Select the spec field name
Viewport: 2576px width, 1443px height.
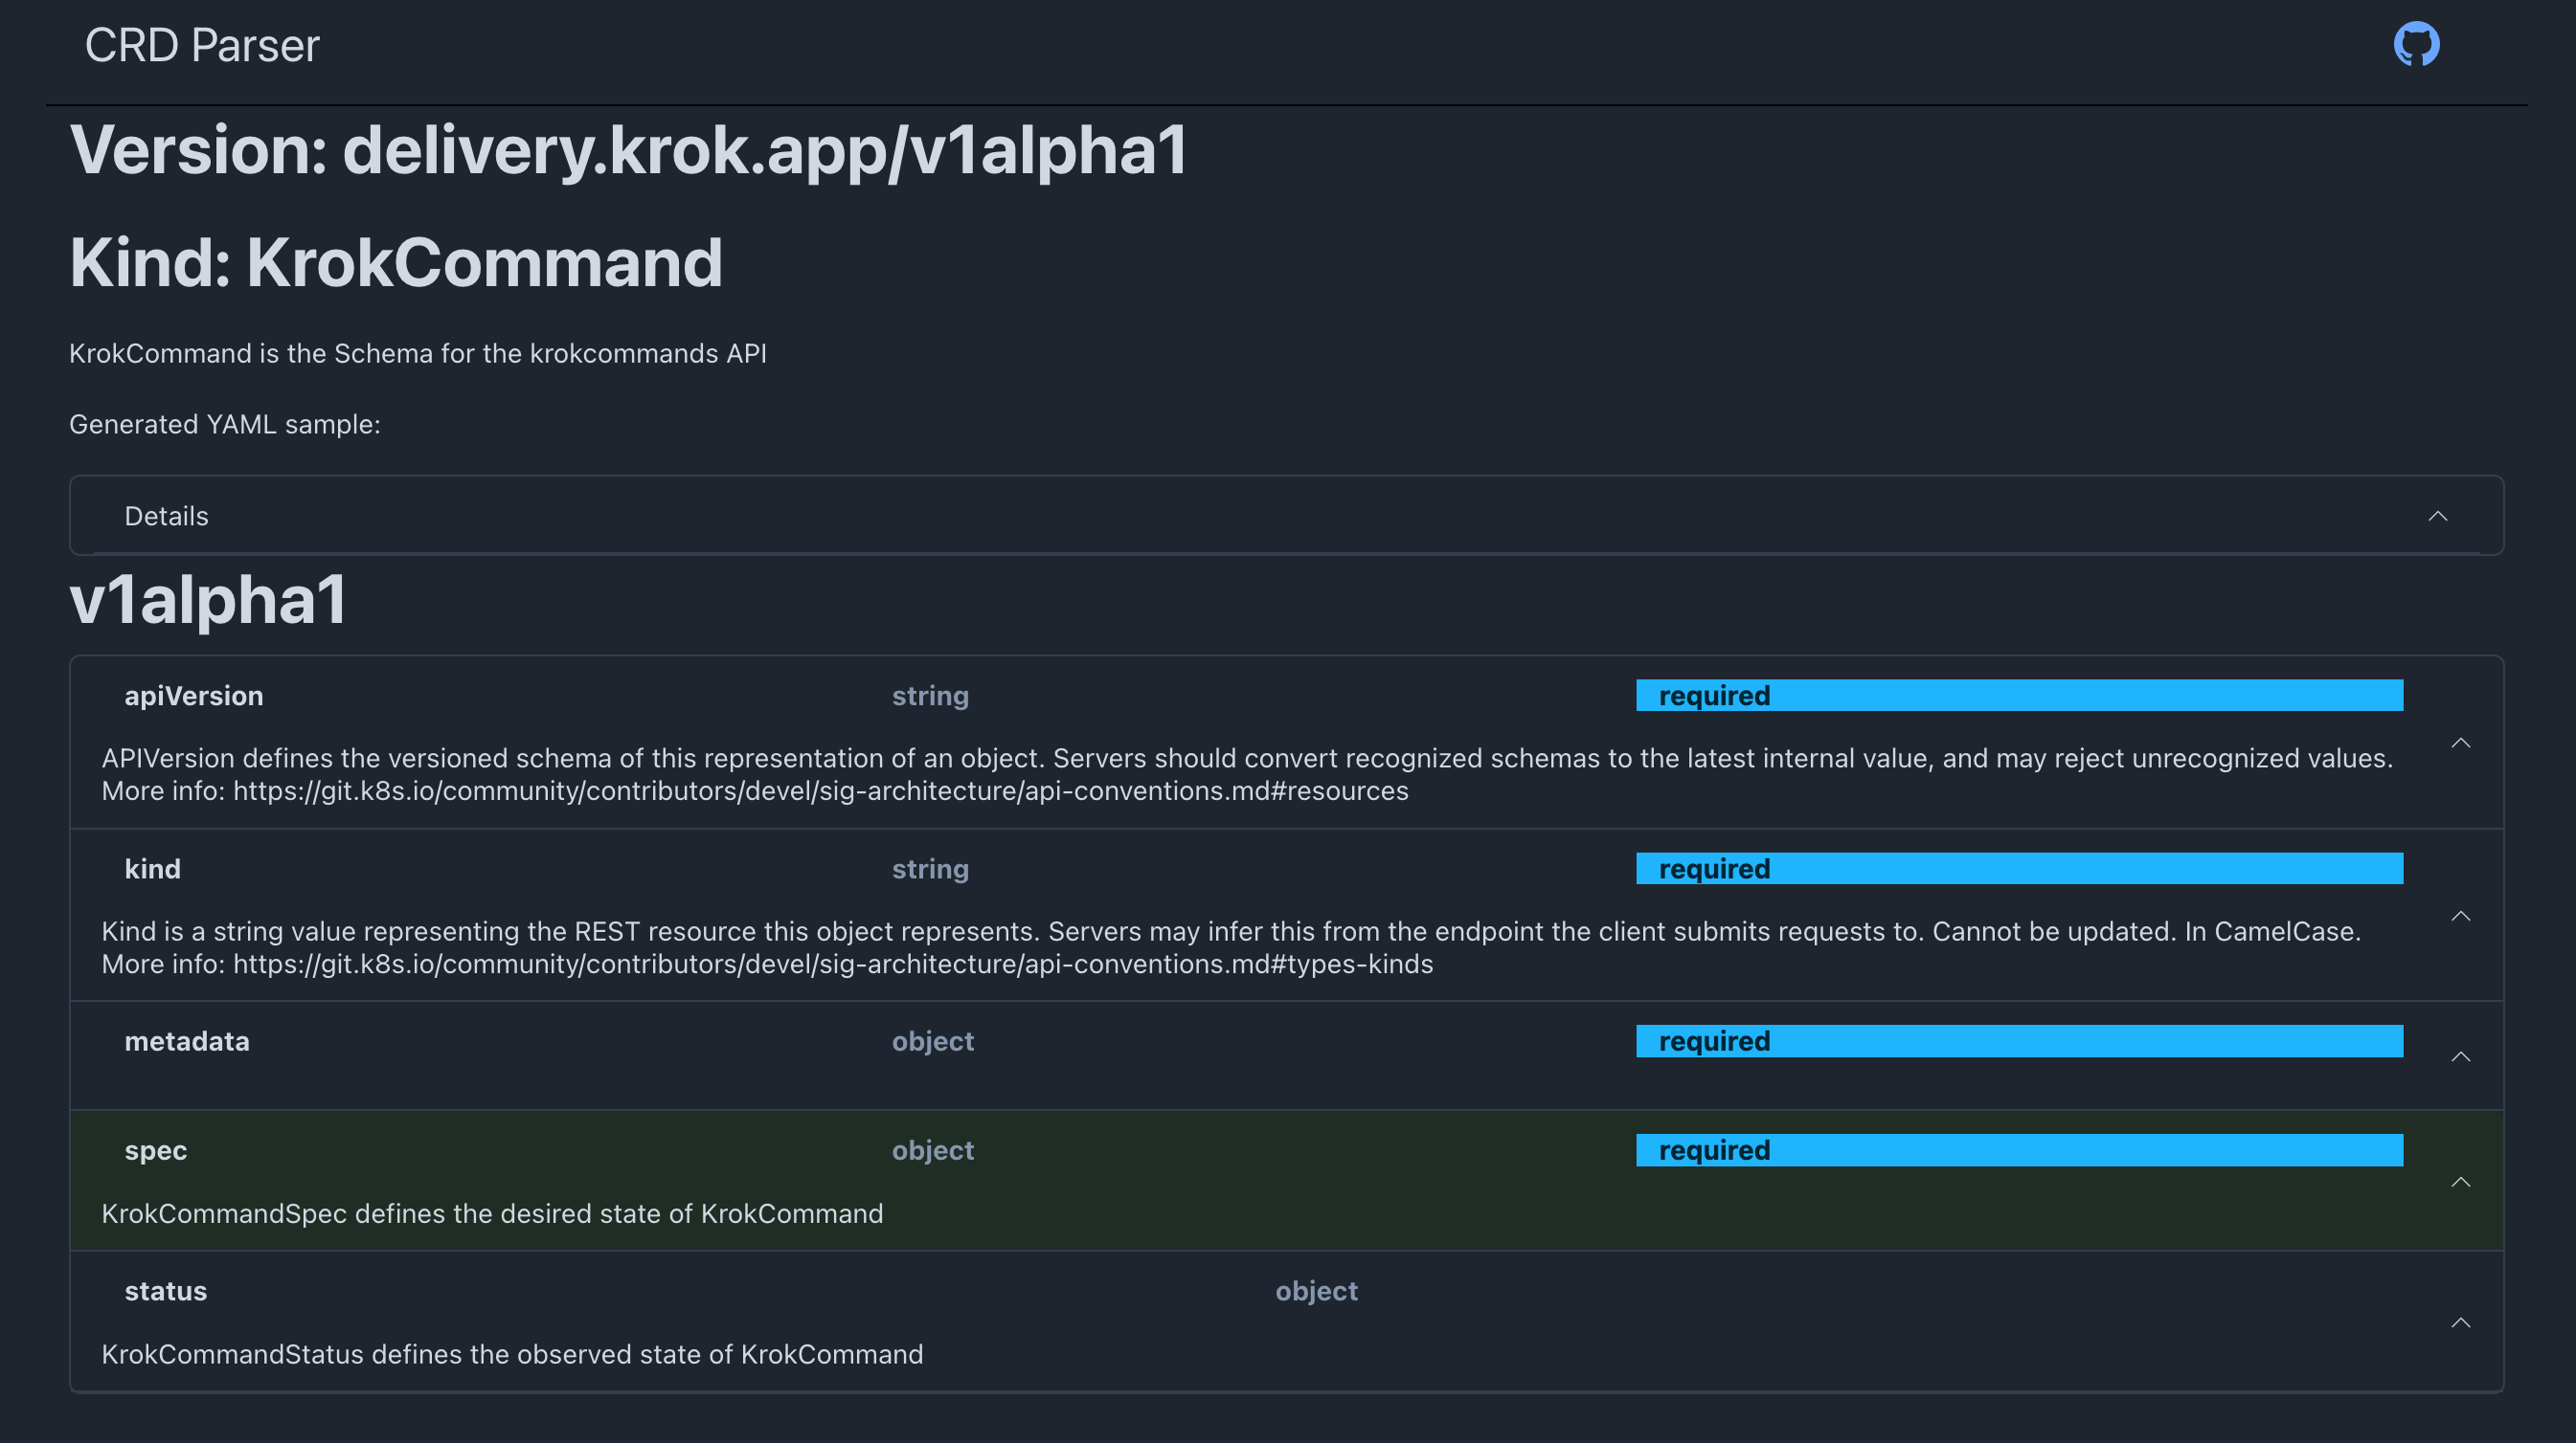[156, 1150]
